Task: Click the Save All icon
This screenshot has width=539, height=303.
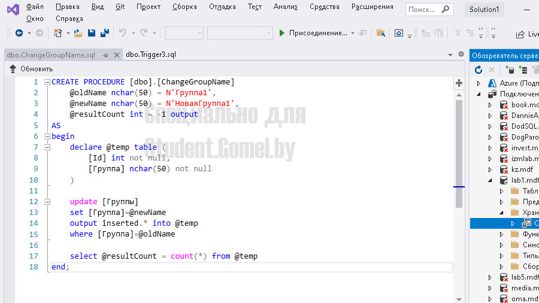Action: point(104,33)
